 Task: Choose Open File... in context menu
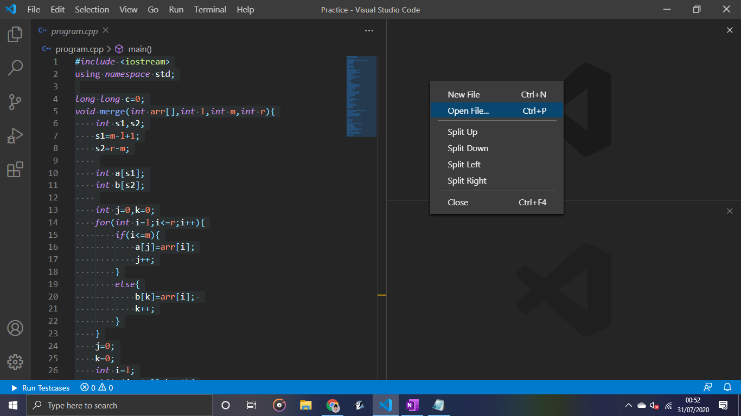click(497, 110)
